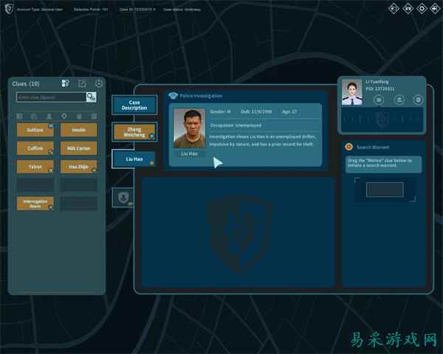
Task: Click the 'Occupation: Unemployed' line
Action: pyautogui.click(x=236, y=125)
